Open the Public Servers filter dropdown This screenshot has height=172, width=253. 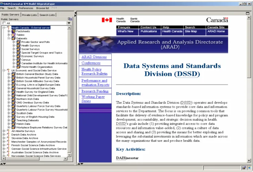point(69,23)
